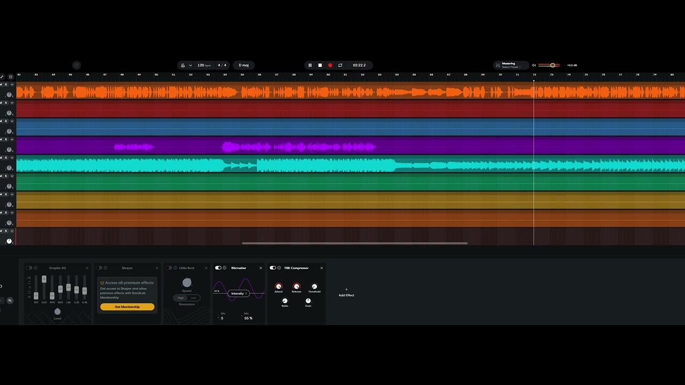Screen dimensions: 685x385
Task: Click the pan knob on the blue track
Action: coord(9,131)
